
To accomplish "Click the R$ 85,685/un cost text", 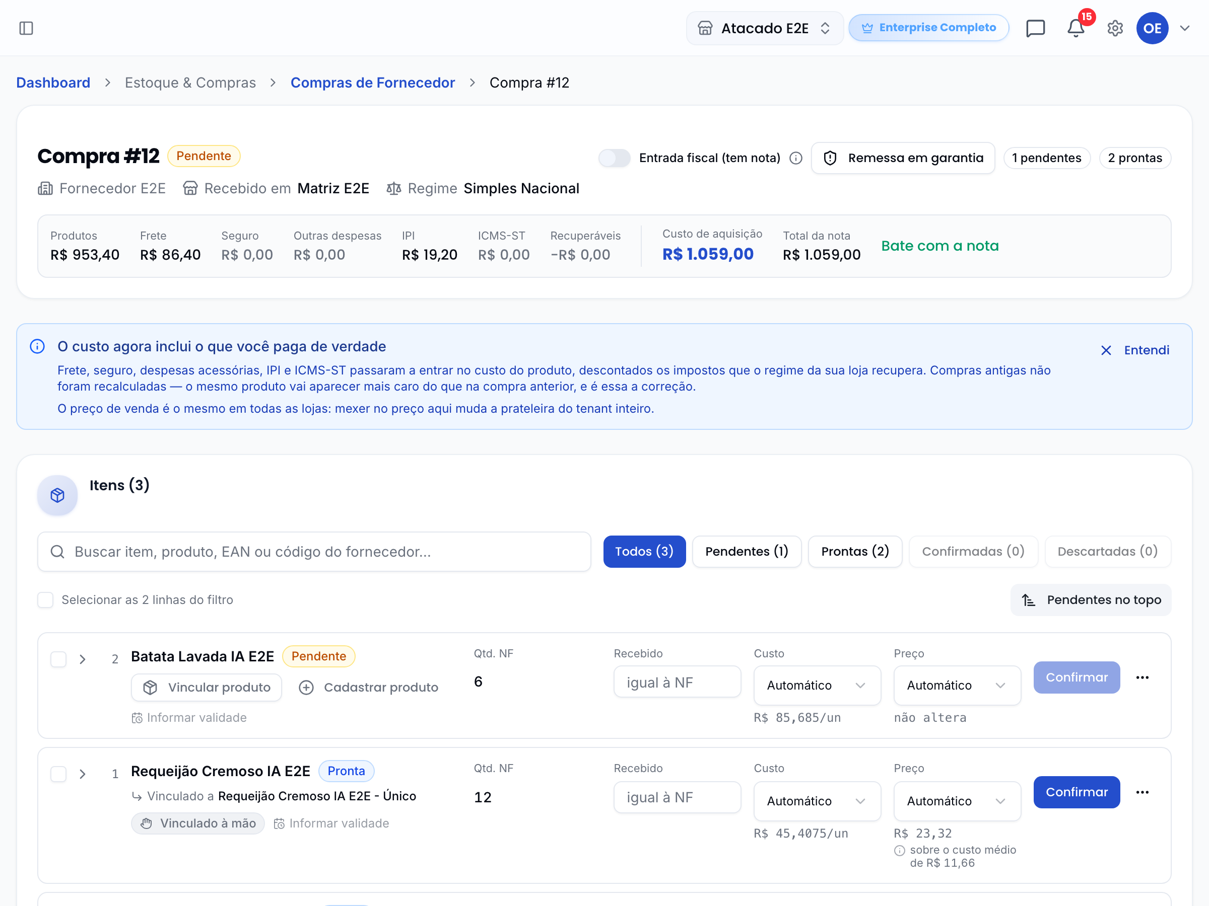I will pyautogui.click(x=797, y=718).
